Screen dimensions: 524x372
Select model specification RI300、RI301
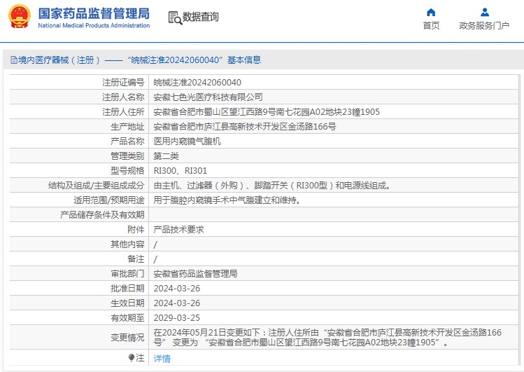pyautogui.click(x=180, y=171)
